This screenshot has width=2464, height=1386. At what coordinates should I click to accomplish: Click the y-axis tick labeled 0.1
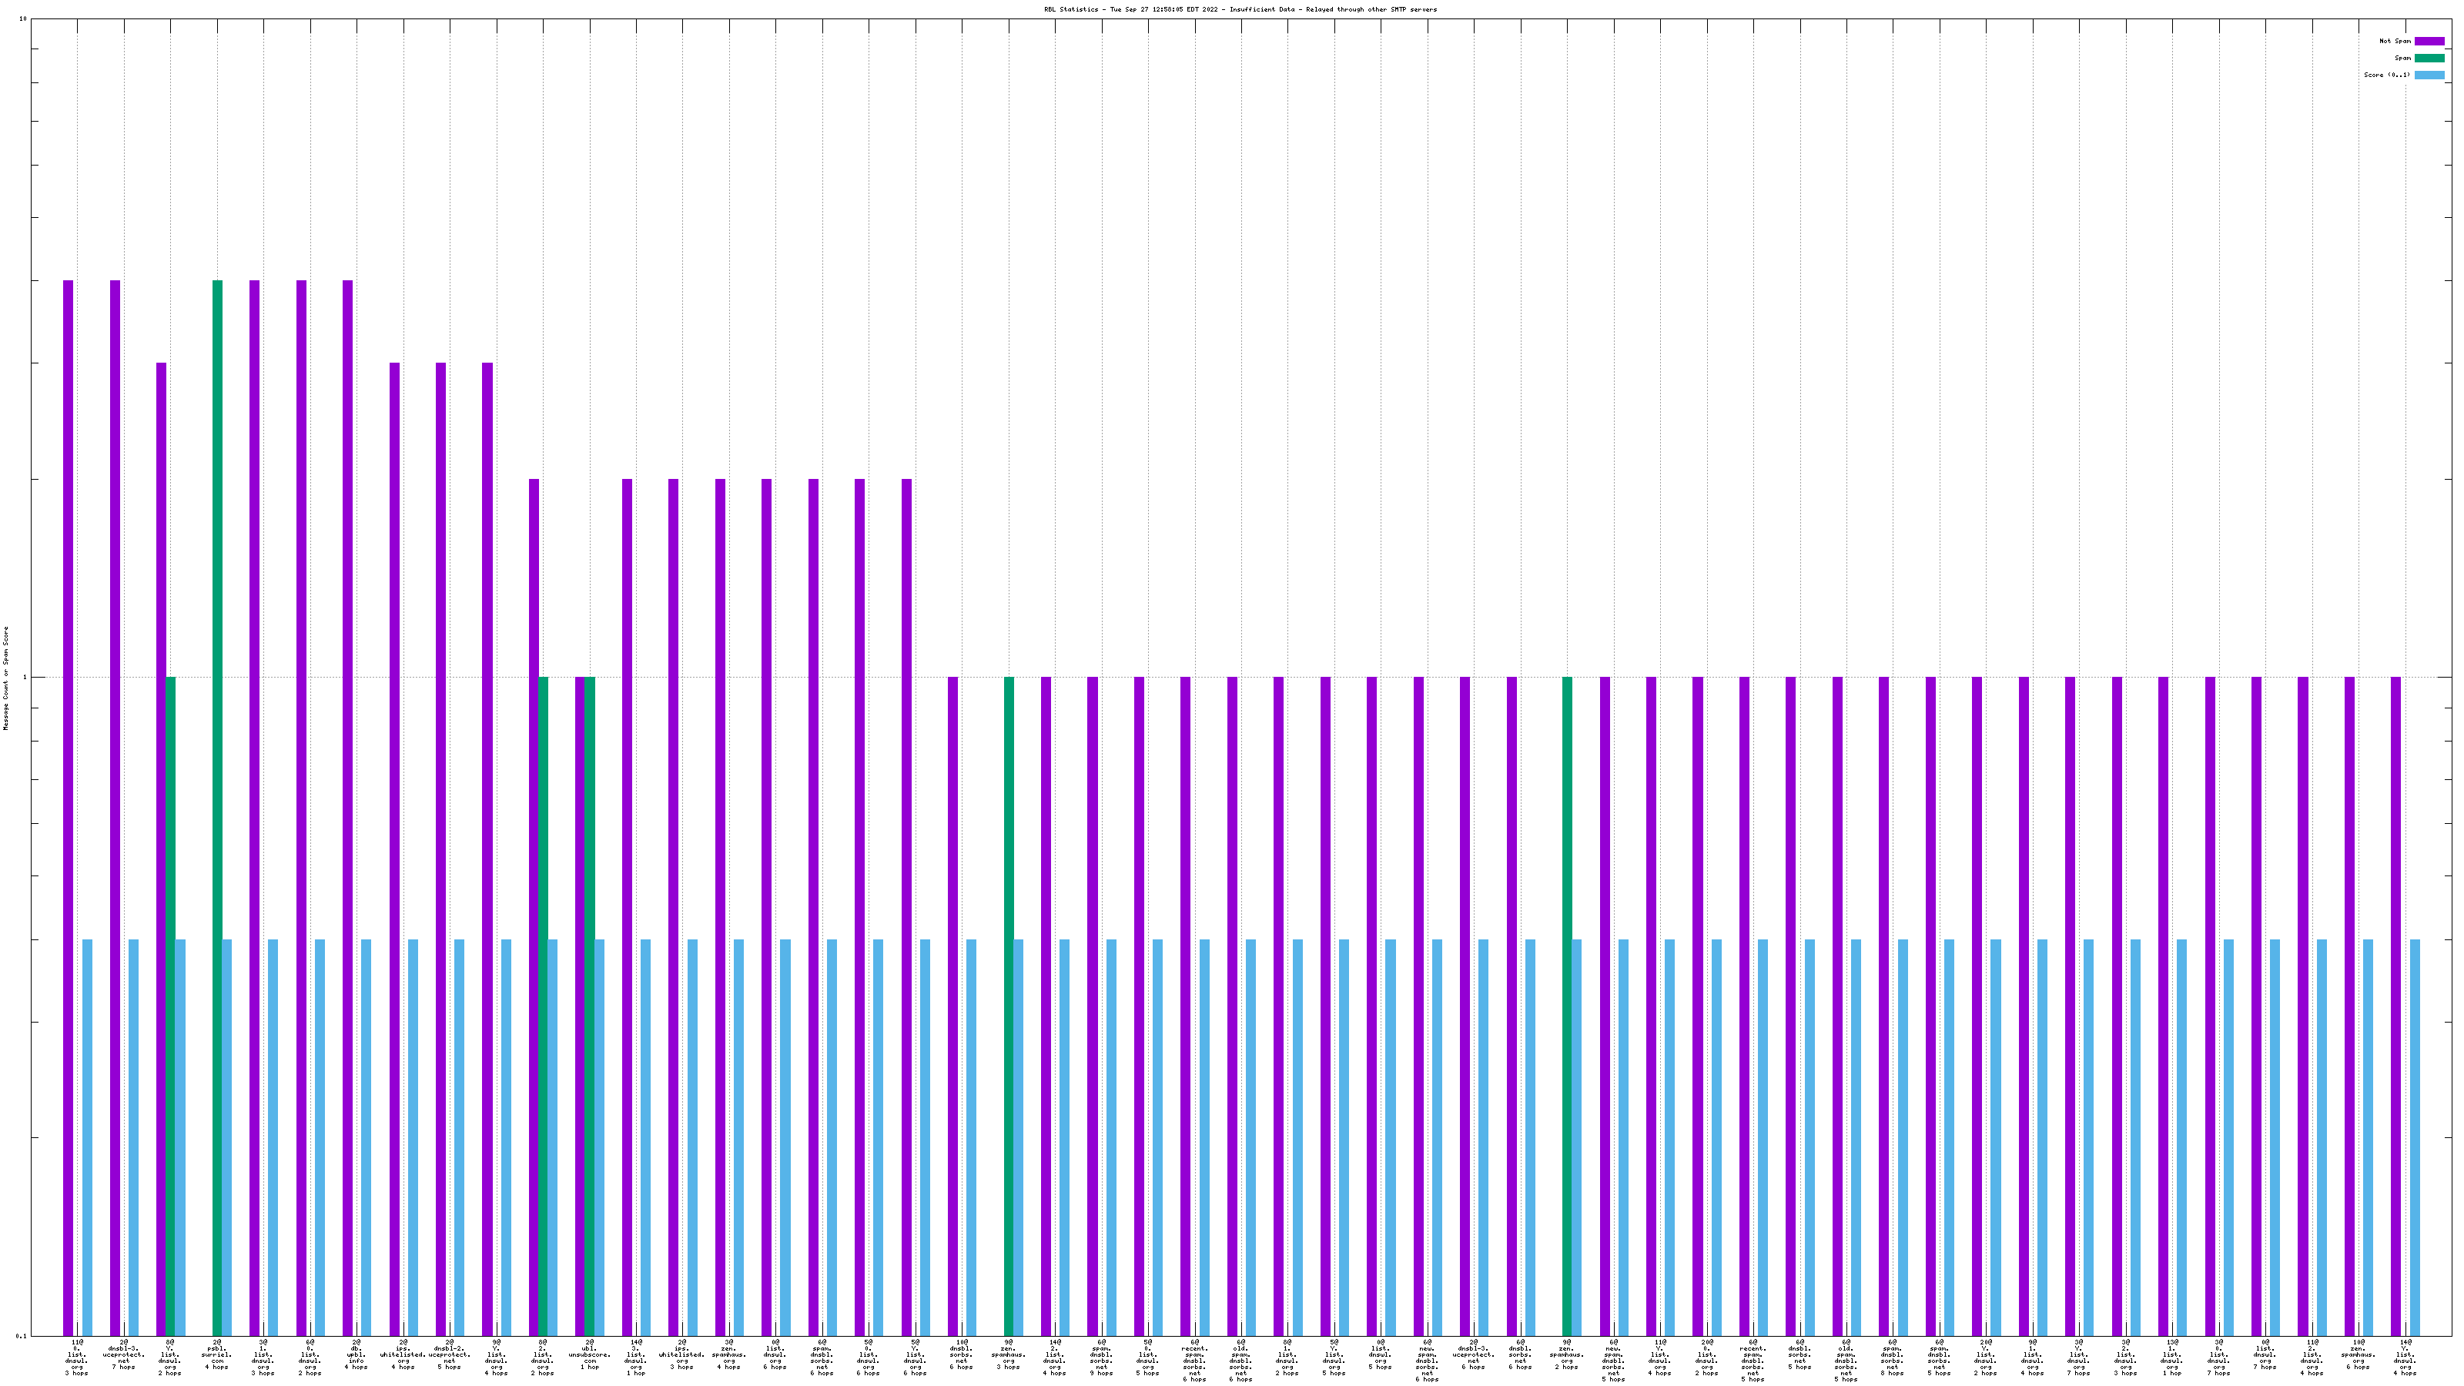(x=22, y=1335)
